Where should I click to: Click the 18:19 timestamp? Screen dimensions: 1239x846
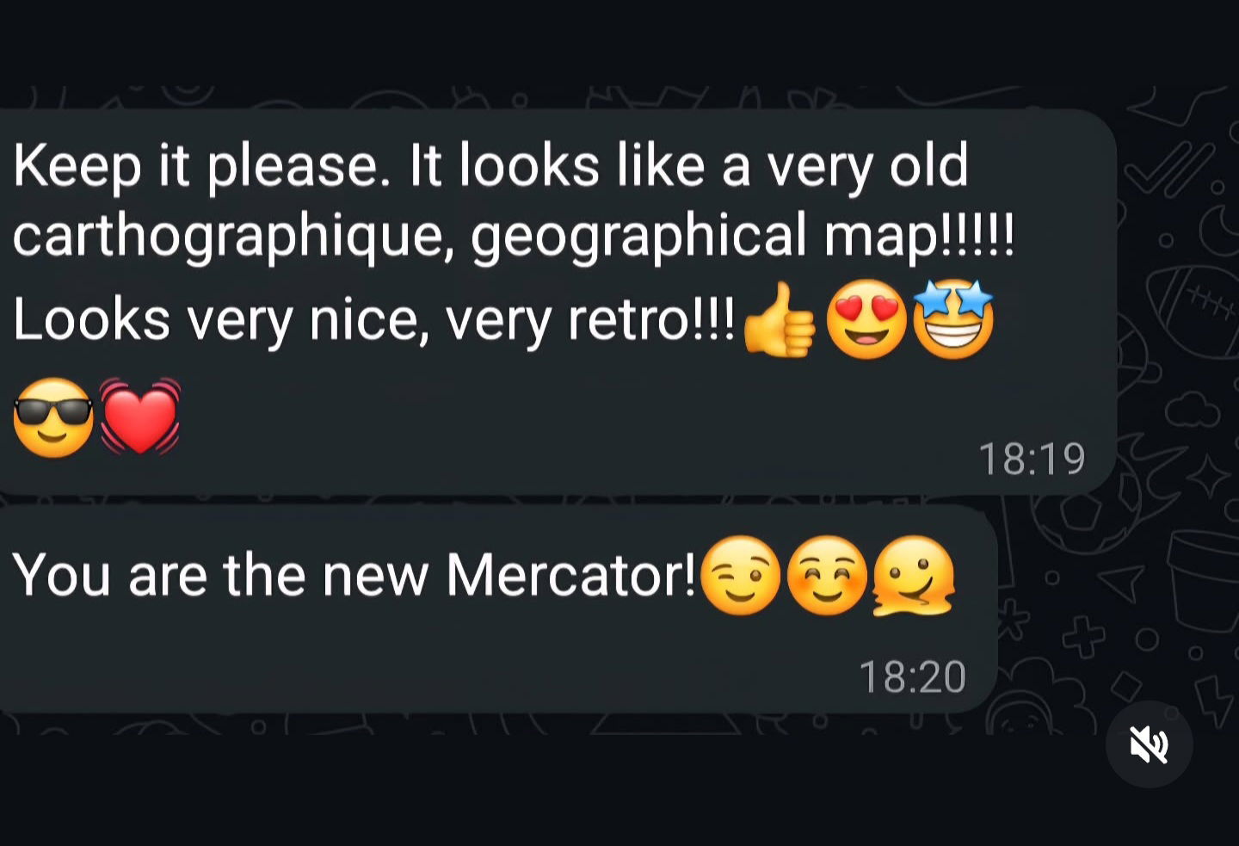tap(1032, 459)
